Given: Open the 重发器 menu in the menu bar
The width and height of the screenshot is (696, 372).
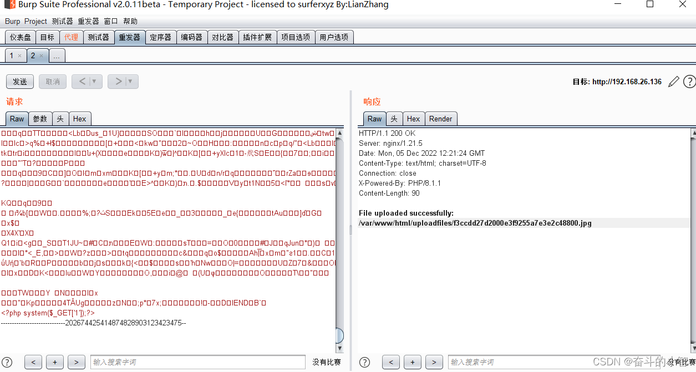Looking at the screenshot, I should point(88,21).
